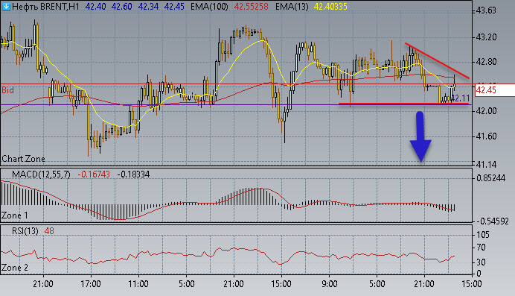Screen dimensions: 515x296
Task: Click the Bid line label
Action: [x=7, y=90]
